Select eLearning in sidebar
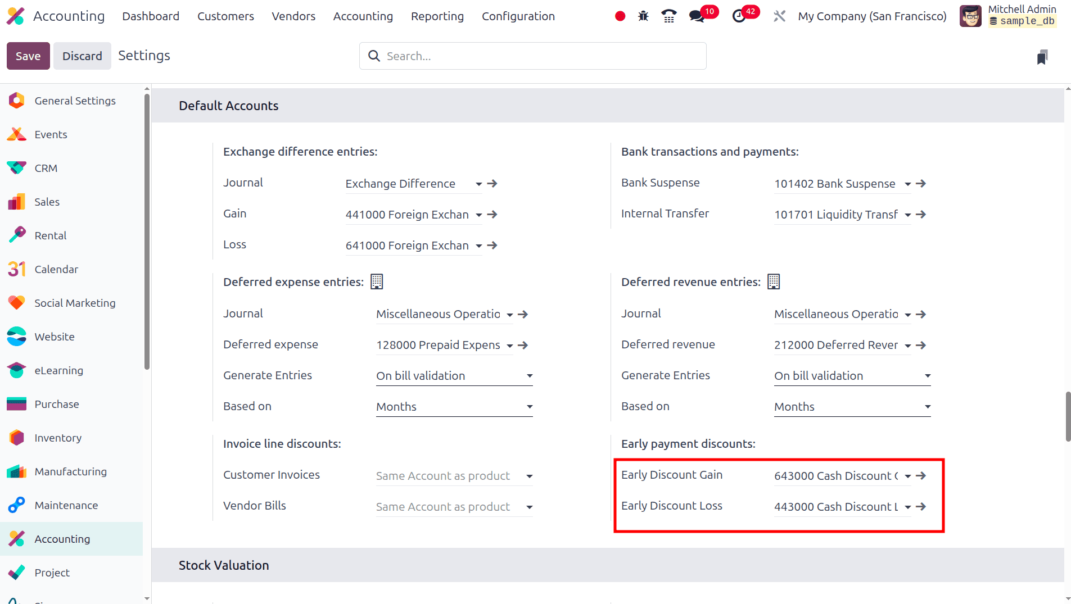 [71, 370]
